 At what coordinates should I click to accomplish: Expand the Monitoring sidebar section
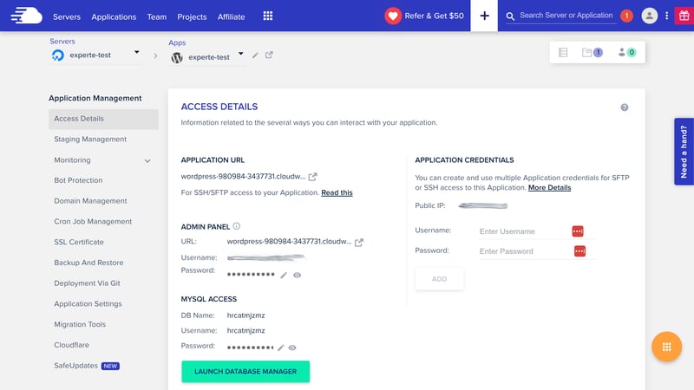click(x=147, y=161)
